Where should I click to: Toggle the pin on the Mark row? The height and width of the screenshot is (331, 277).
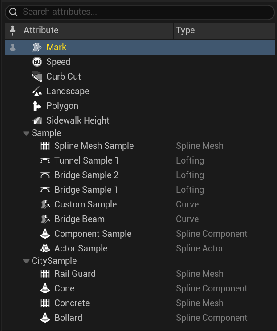[x=13, y=47]
